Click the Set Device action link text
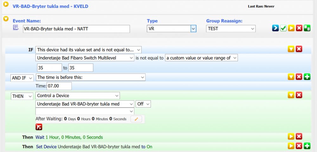Screen dimensions: 317x152 [46, 147]
